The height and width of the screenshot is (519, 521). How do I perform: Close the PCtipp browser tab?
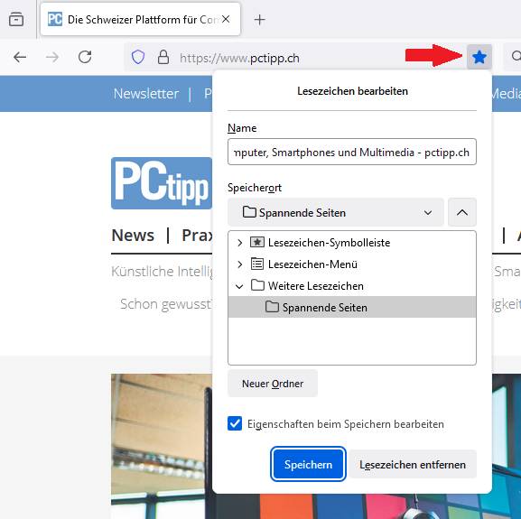point(226,19)
